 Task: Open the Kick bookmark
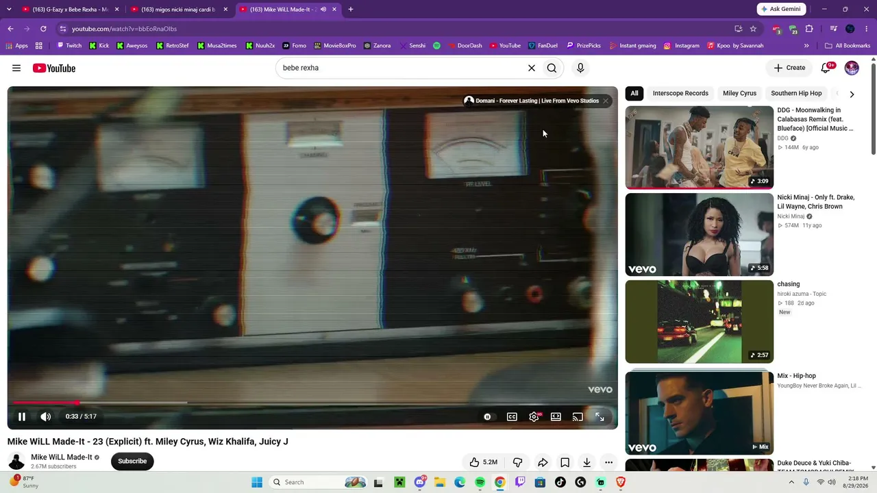coord(99,46)
